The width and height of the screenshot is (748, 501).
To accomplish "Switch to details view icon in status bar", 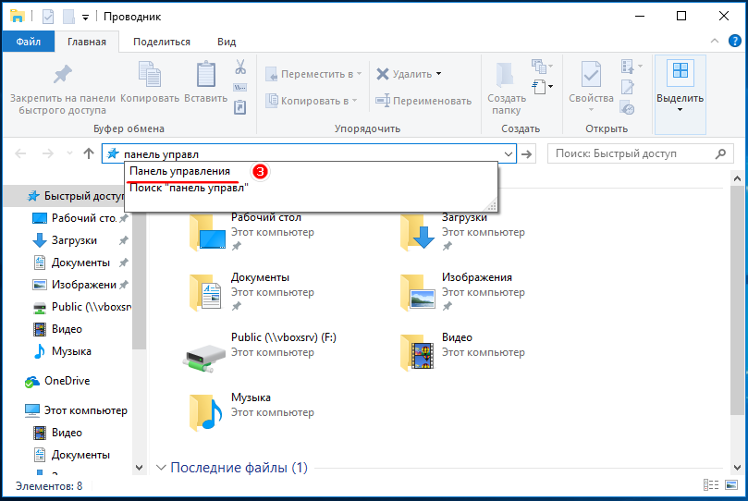I will (711, 485).
